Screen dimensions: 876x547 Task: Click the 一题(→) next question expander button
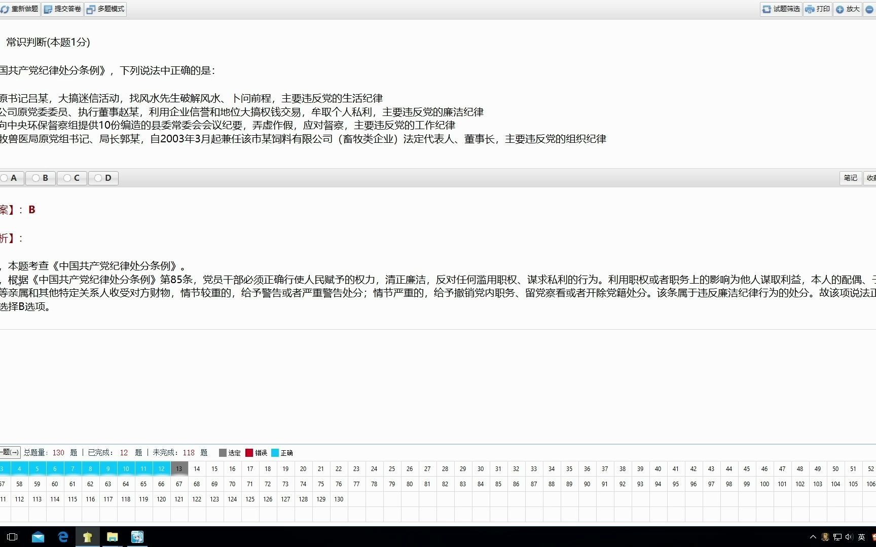click(x=9, y=452)
